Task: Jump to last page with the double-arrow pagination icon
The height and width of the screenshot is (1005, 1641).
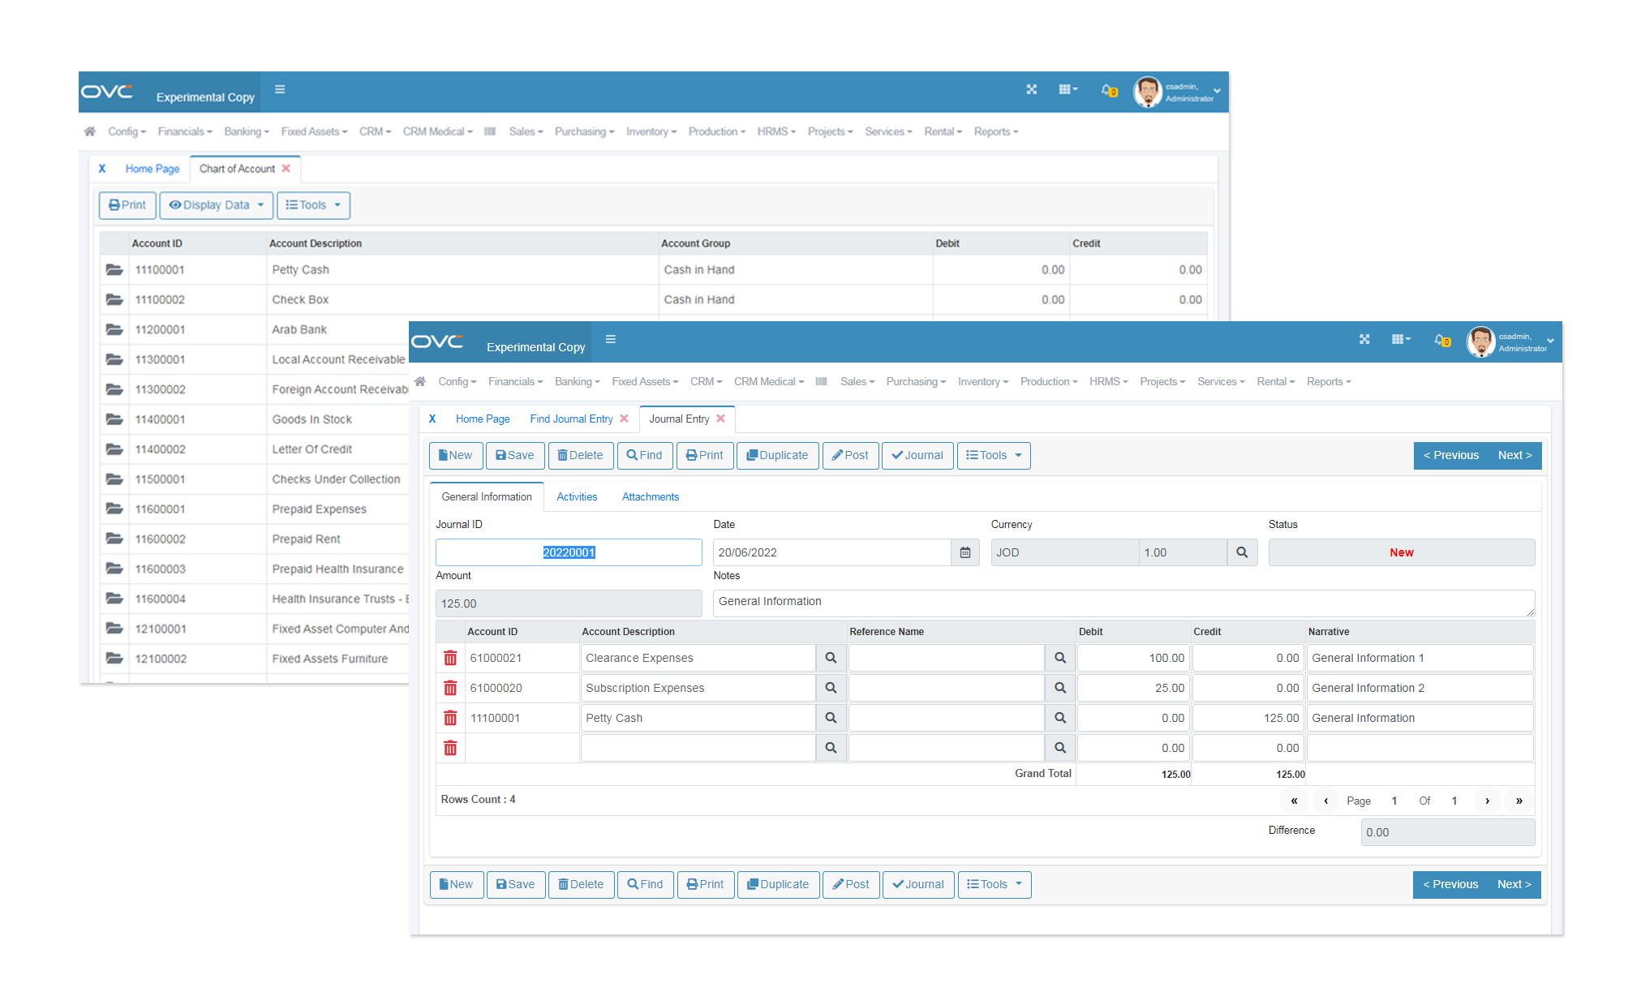Action: [1519, 801]
